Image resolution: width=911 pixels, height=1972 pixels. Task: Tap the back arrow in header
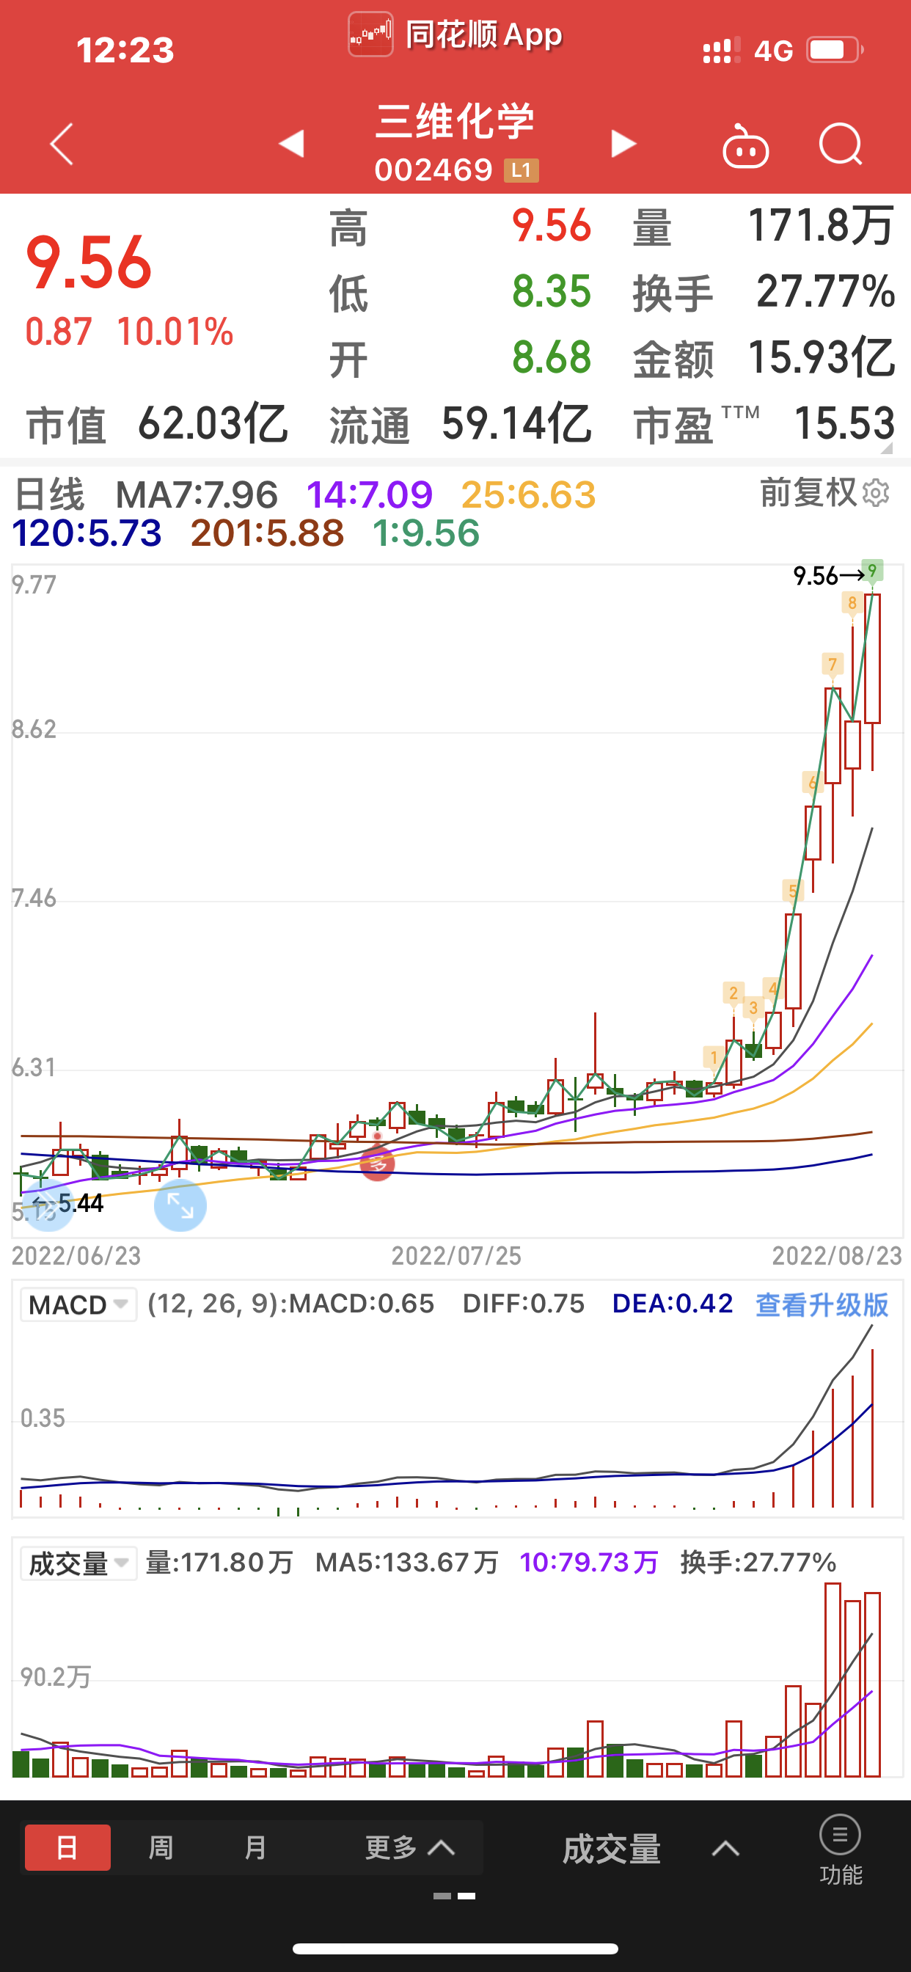[x=61, y=144]
